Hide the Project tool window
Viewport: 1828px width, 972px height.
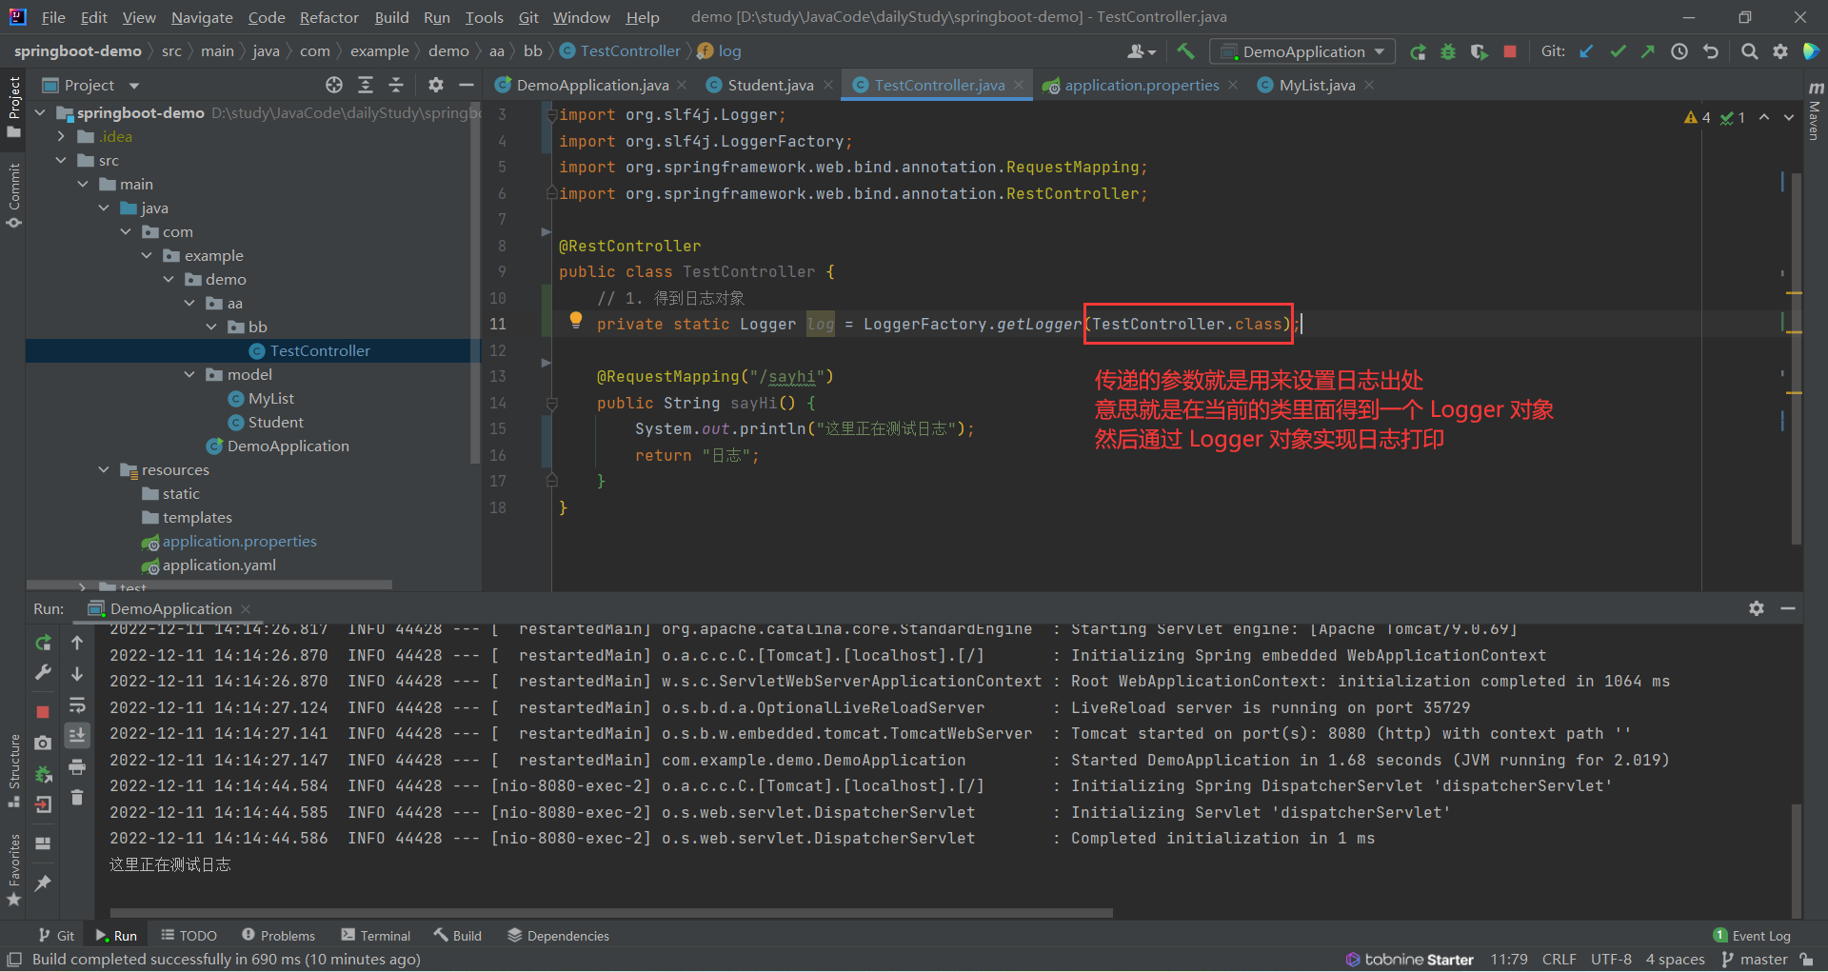pos(467,86)
